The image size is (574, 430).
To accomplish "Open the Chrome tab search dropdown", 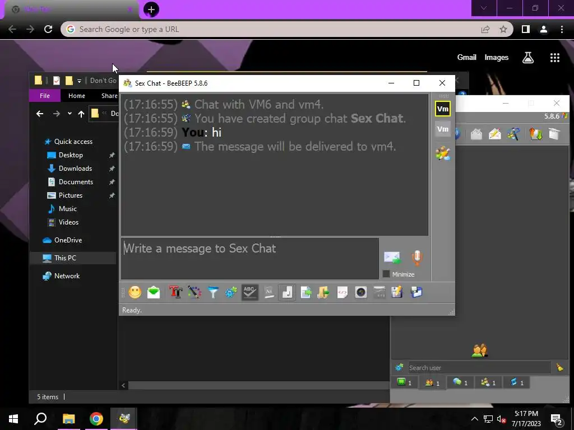I will (x=484, y=8).
